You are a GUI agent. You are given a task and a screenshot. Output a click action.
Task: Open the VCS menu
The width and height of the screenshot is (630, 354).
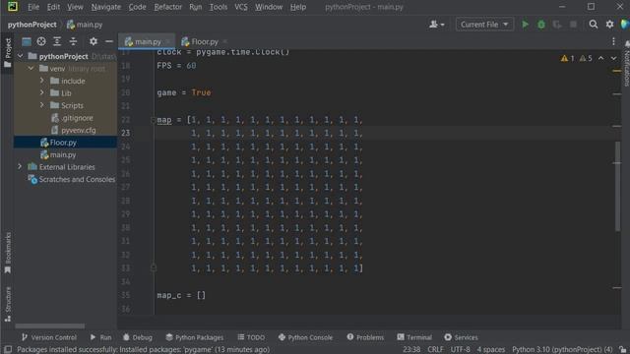241,7
